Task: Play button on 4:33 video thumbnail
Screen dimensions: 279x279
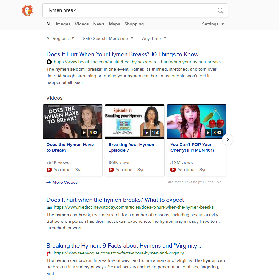Action: (x=84, y=133)
